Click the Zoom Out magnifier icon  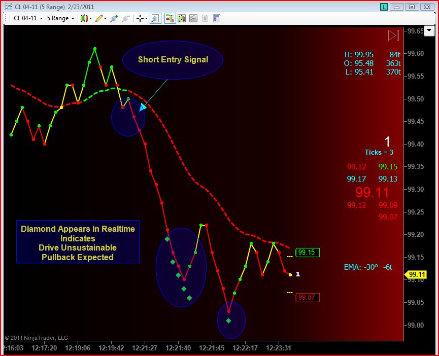(x=126, y=18)
